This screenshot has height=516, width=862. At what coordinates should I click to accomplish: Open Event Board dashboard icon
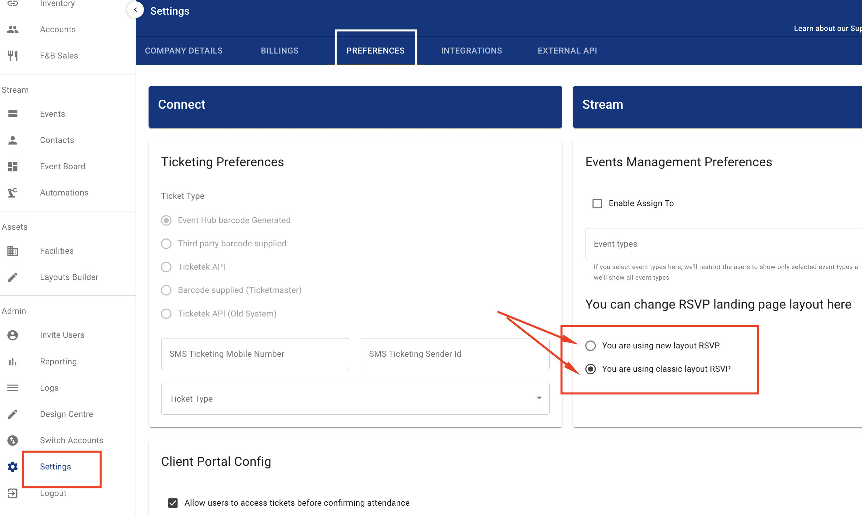[x=13, y=167]
